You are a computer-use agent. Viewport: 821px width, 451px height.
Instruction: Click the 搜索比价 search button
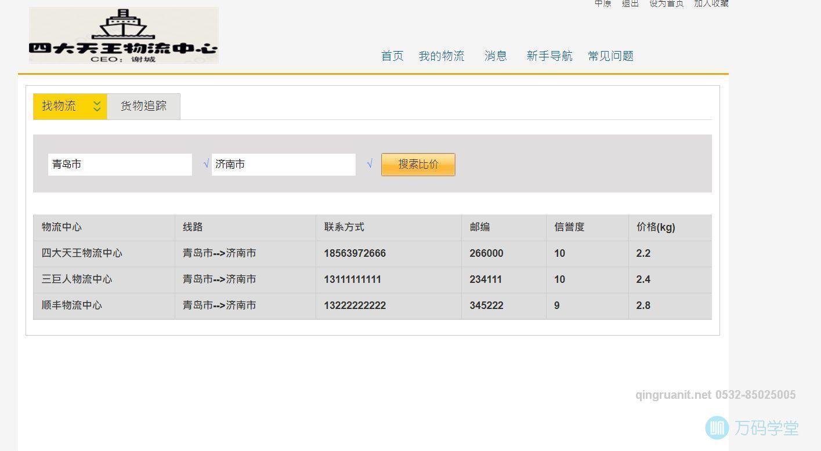click(417, 164)
